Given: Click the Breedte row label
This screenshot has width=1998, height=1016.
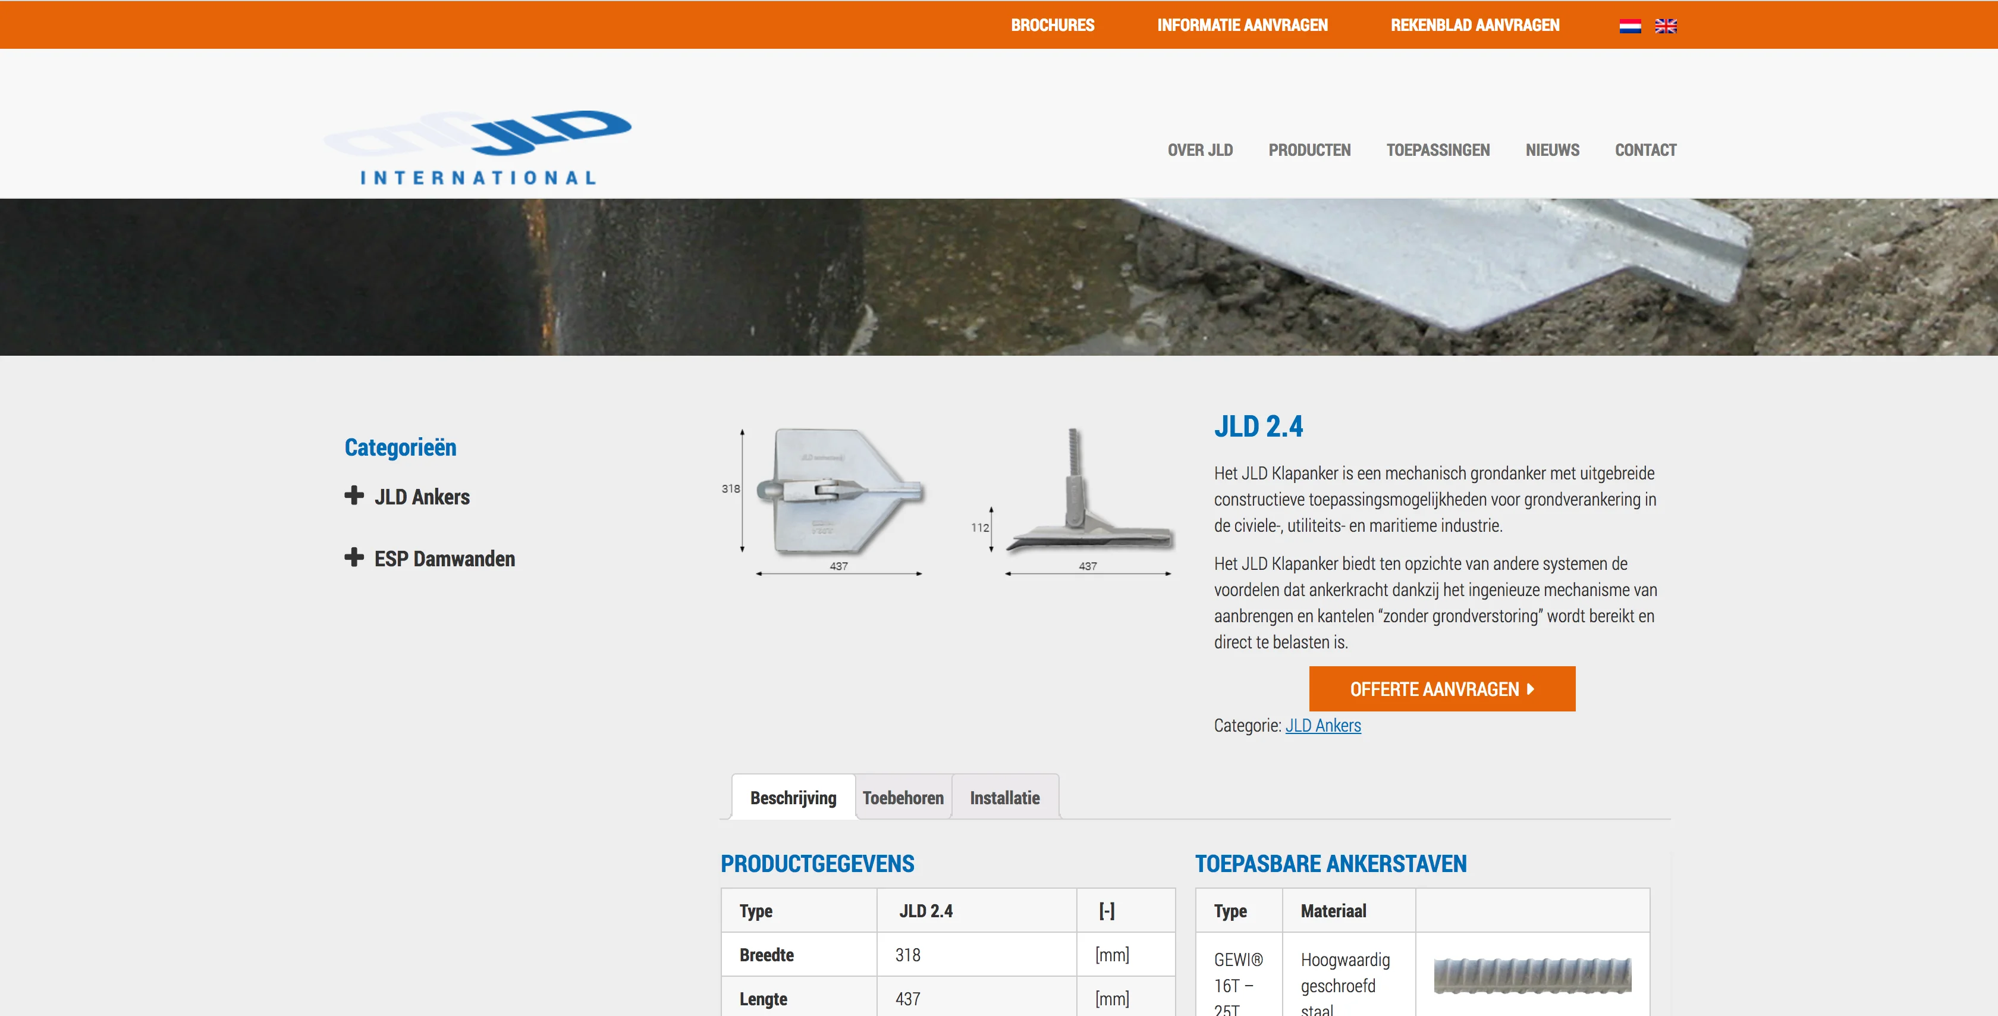Looking at the screenshot, I should 766,955.
